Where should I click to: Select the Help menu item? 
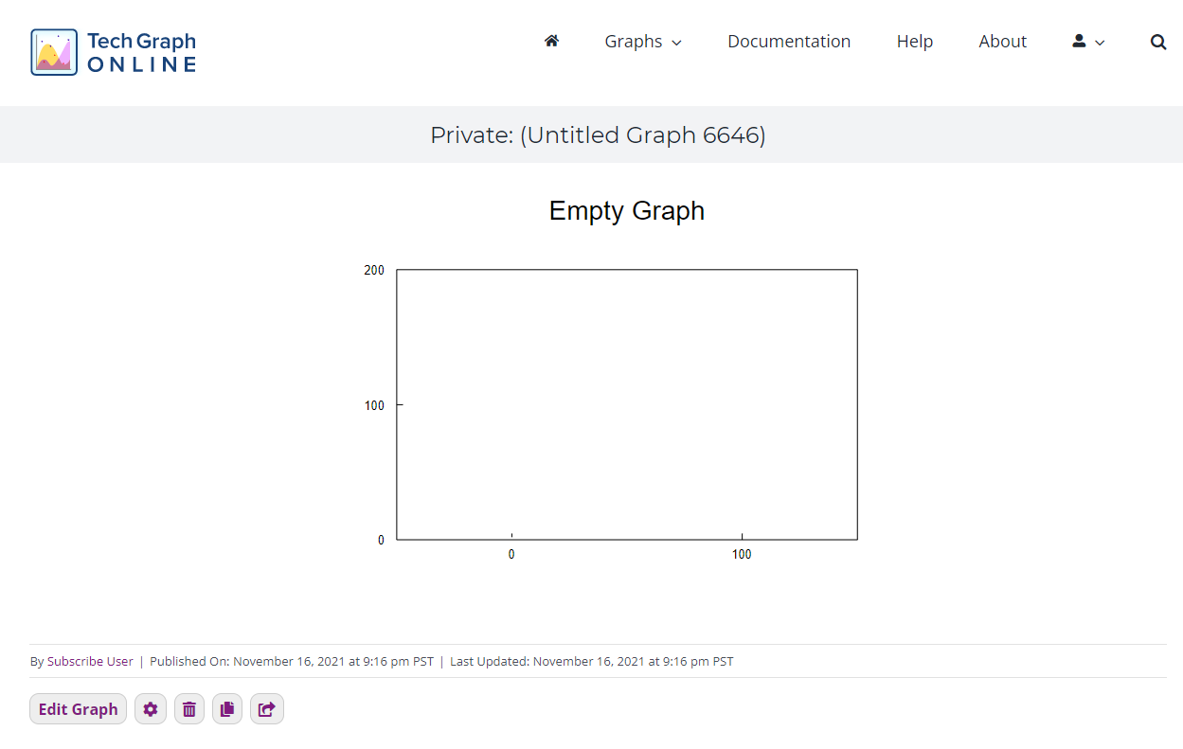tap(914, 41)
